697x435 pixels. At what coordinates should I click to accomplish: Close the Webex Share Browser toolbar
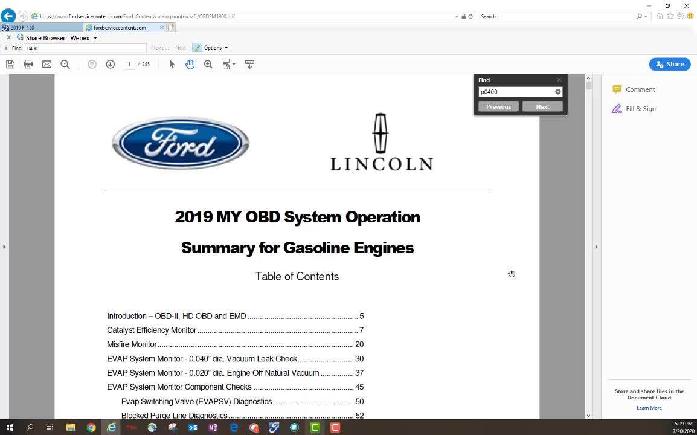8,38
